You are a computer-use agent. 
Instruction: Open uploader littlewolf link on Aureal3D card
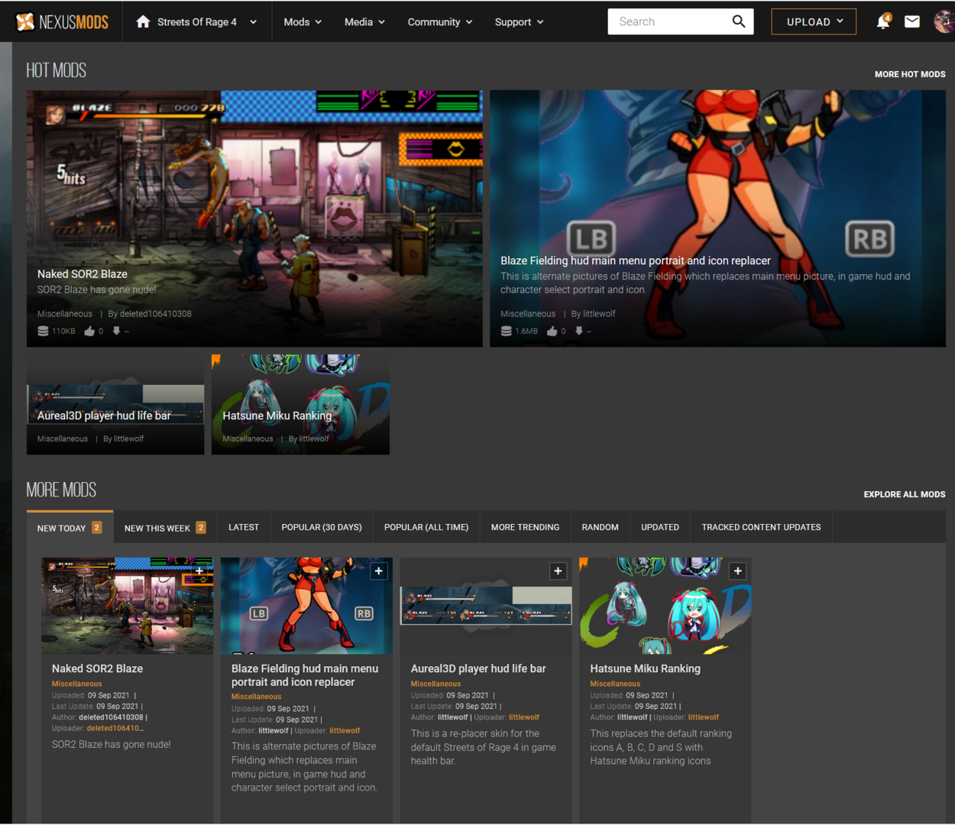(524, 717)
